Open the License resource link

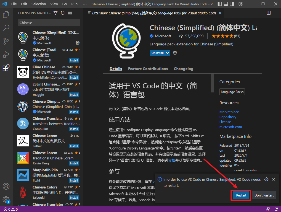click(x=225, y=122)
